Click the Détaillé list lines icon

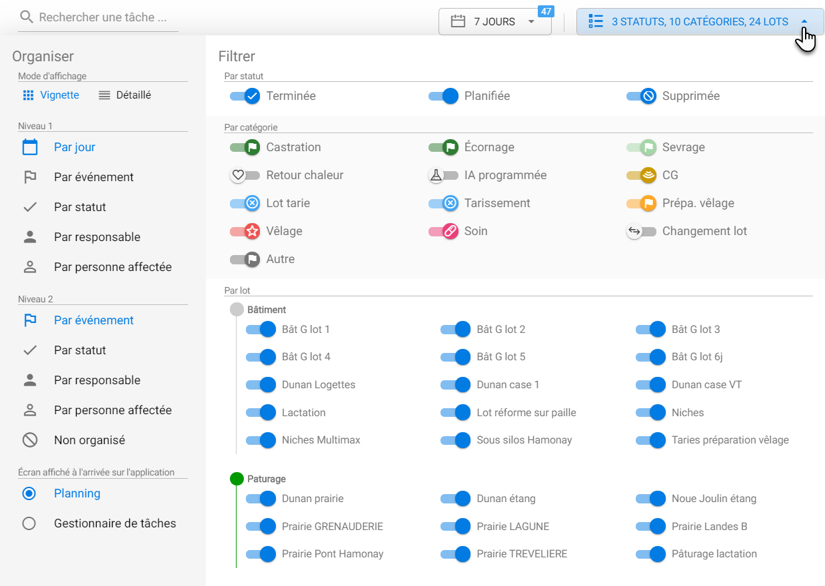click(104, 95)
